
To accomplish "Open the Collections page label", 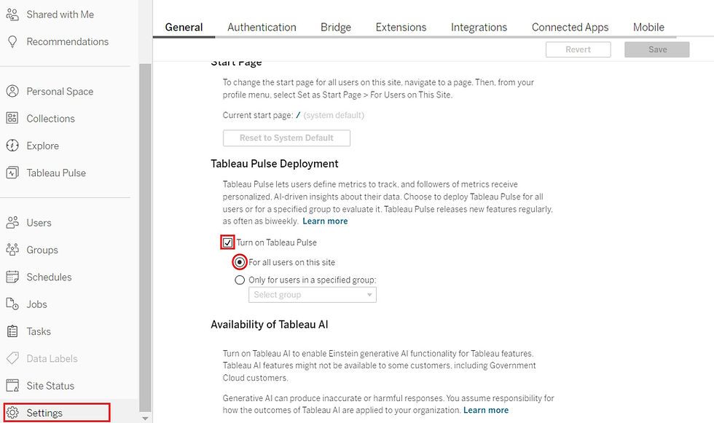I will [50, 119].
